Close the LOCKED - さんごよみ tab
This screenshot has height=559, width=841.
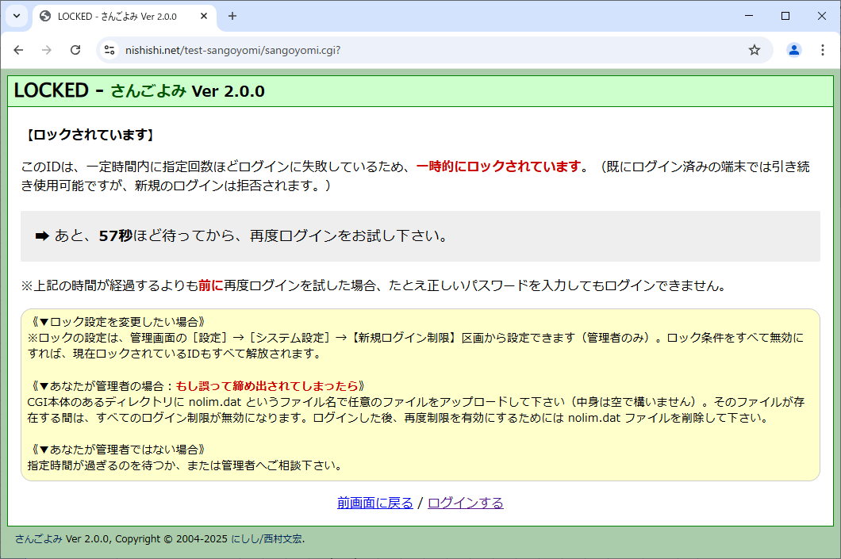click(x=204, y=16)
